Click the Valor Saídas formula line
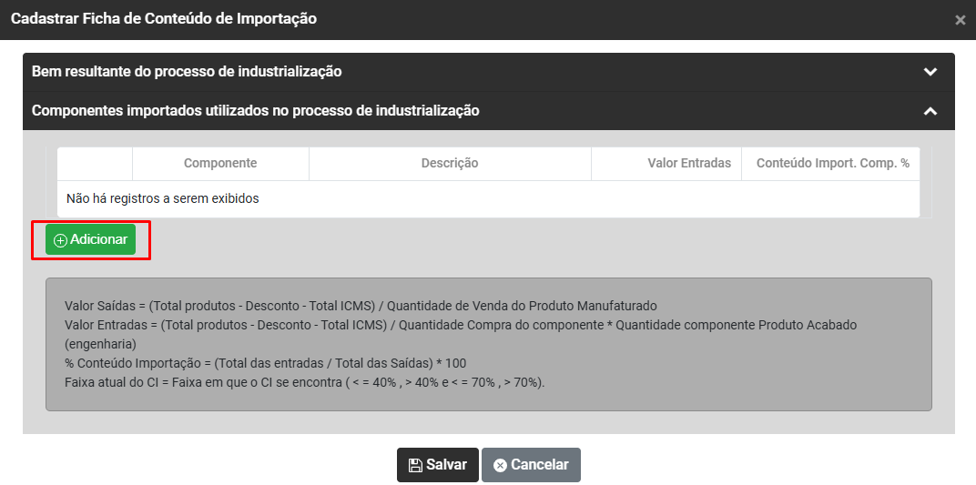 [x=361, y=306]
